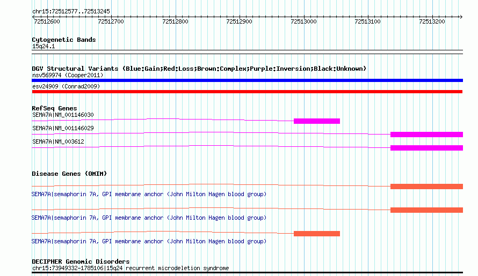Select the SEMA7A|NM_001146029 transcript label
478x276 pixels.
pos(63,129)
